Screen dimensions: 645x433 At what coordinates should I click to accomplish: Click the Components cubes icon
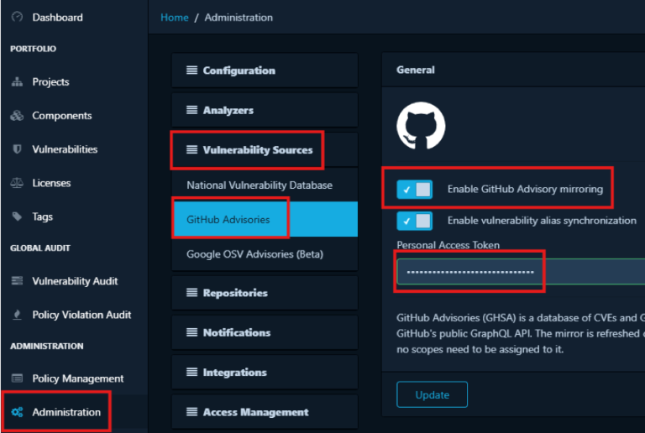pos(17,116)
